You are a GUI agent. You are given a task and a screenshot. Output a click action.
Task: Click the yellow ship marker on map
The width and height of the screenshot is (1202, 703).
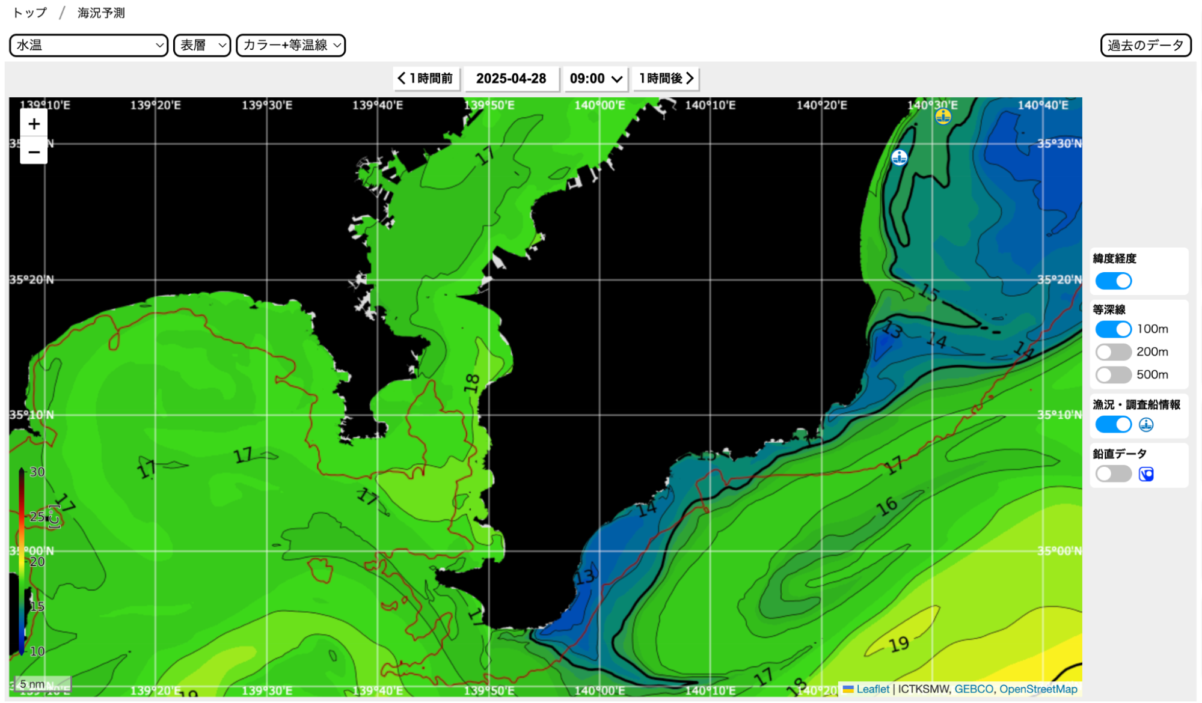[x=943, y=117]
